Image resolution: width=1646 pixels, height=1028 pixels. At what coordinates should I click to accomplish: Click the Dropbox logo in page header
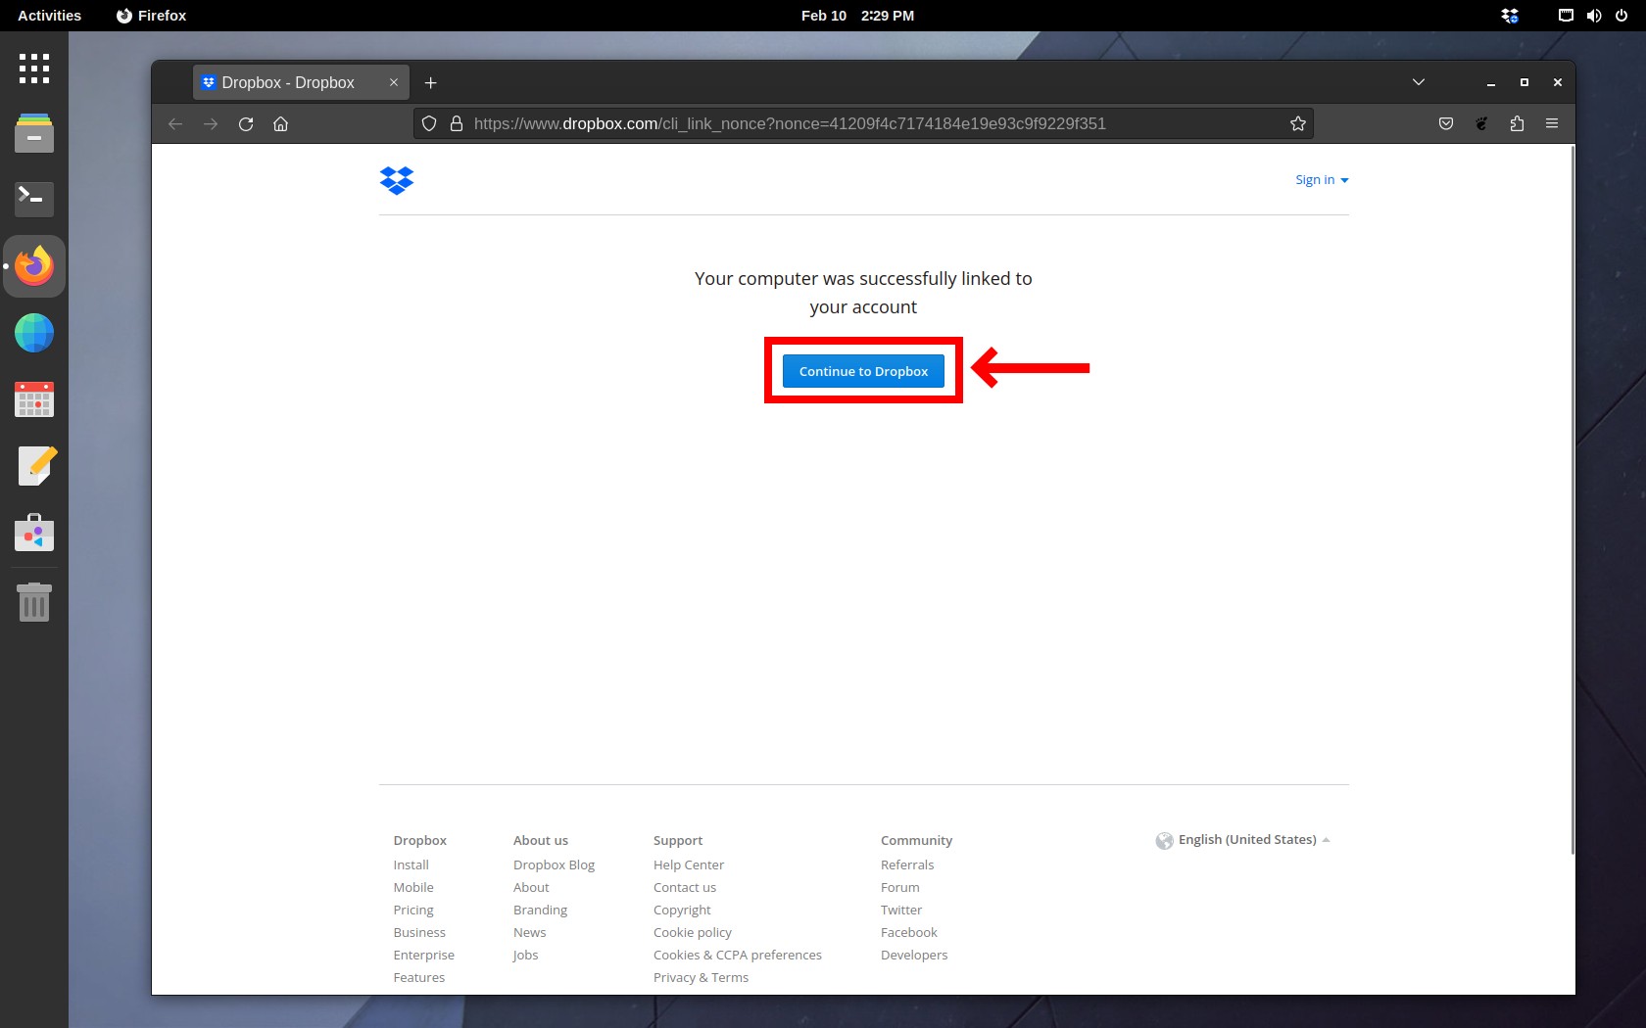[x=397, y=180]
